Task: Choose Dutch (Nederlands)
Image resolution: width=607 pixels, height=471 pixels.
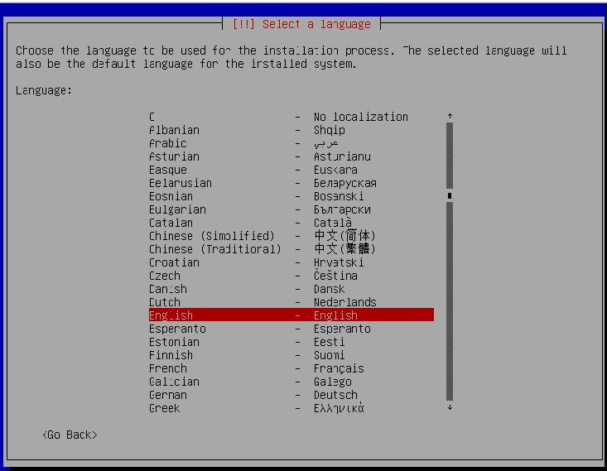Action: click(x=291, y=302)
